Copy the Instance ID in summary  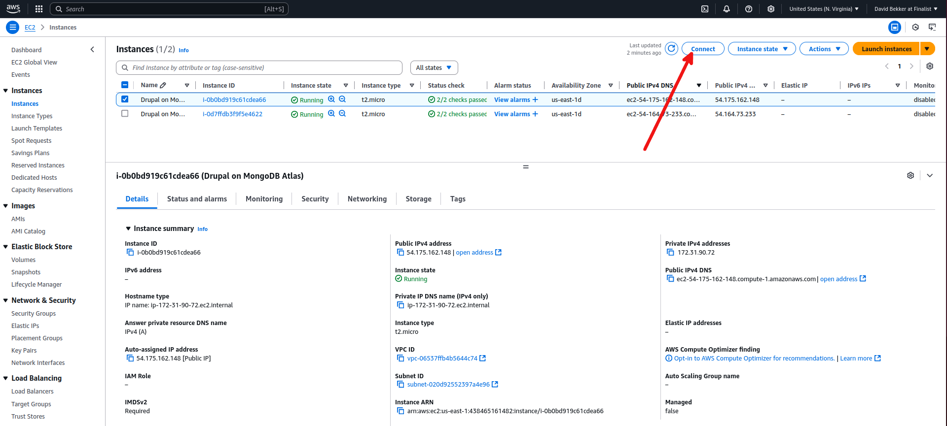coord(130,253)
